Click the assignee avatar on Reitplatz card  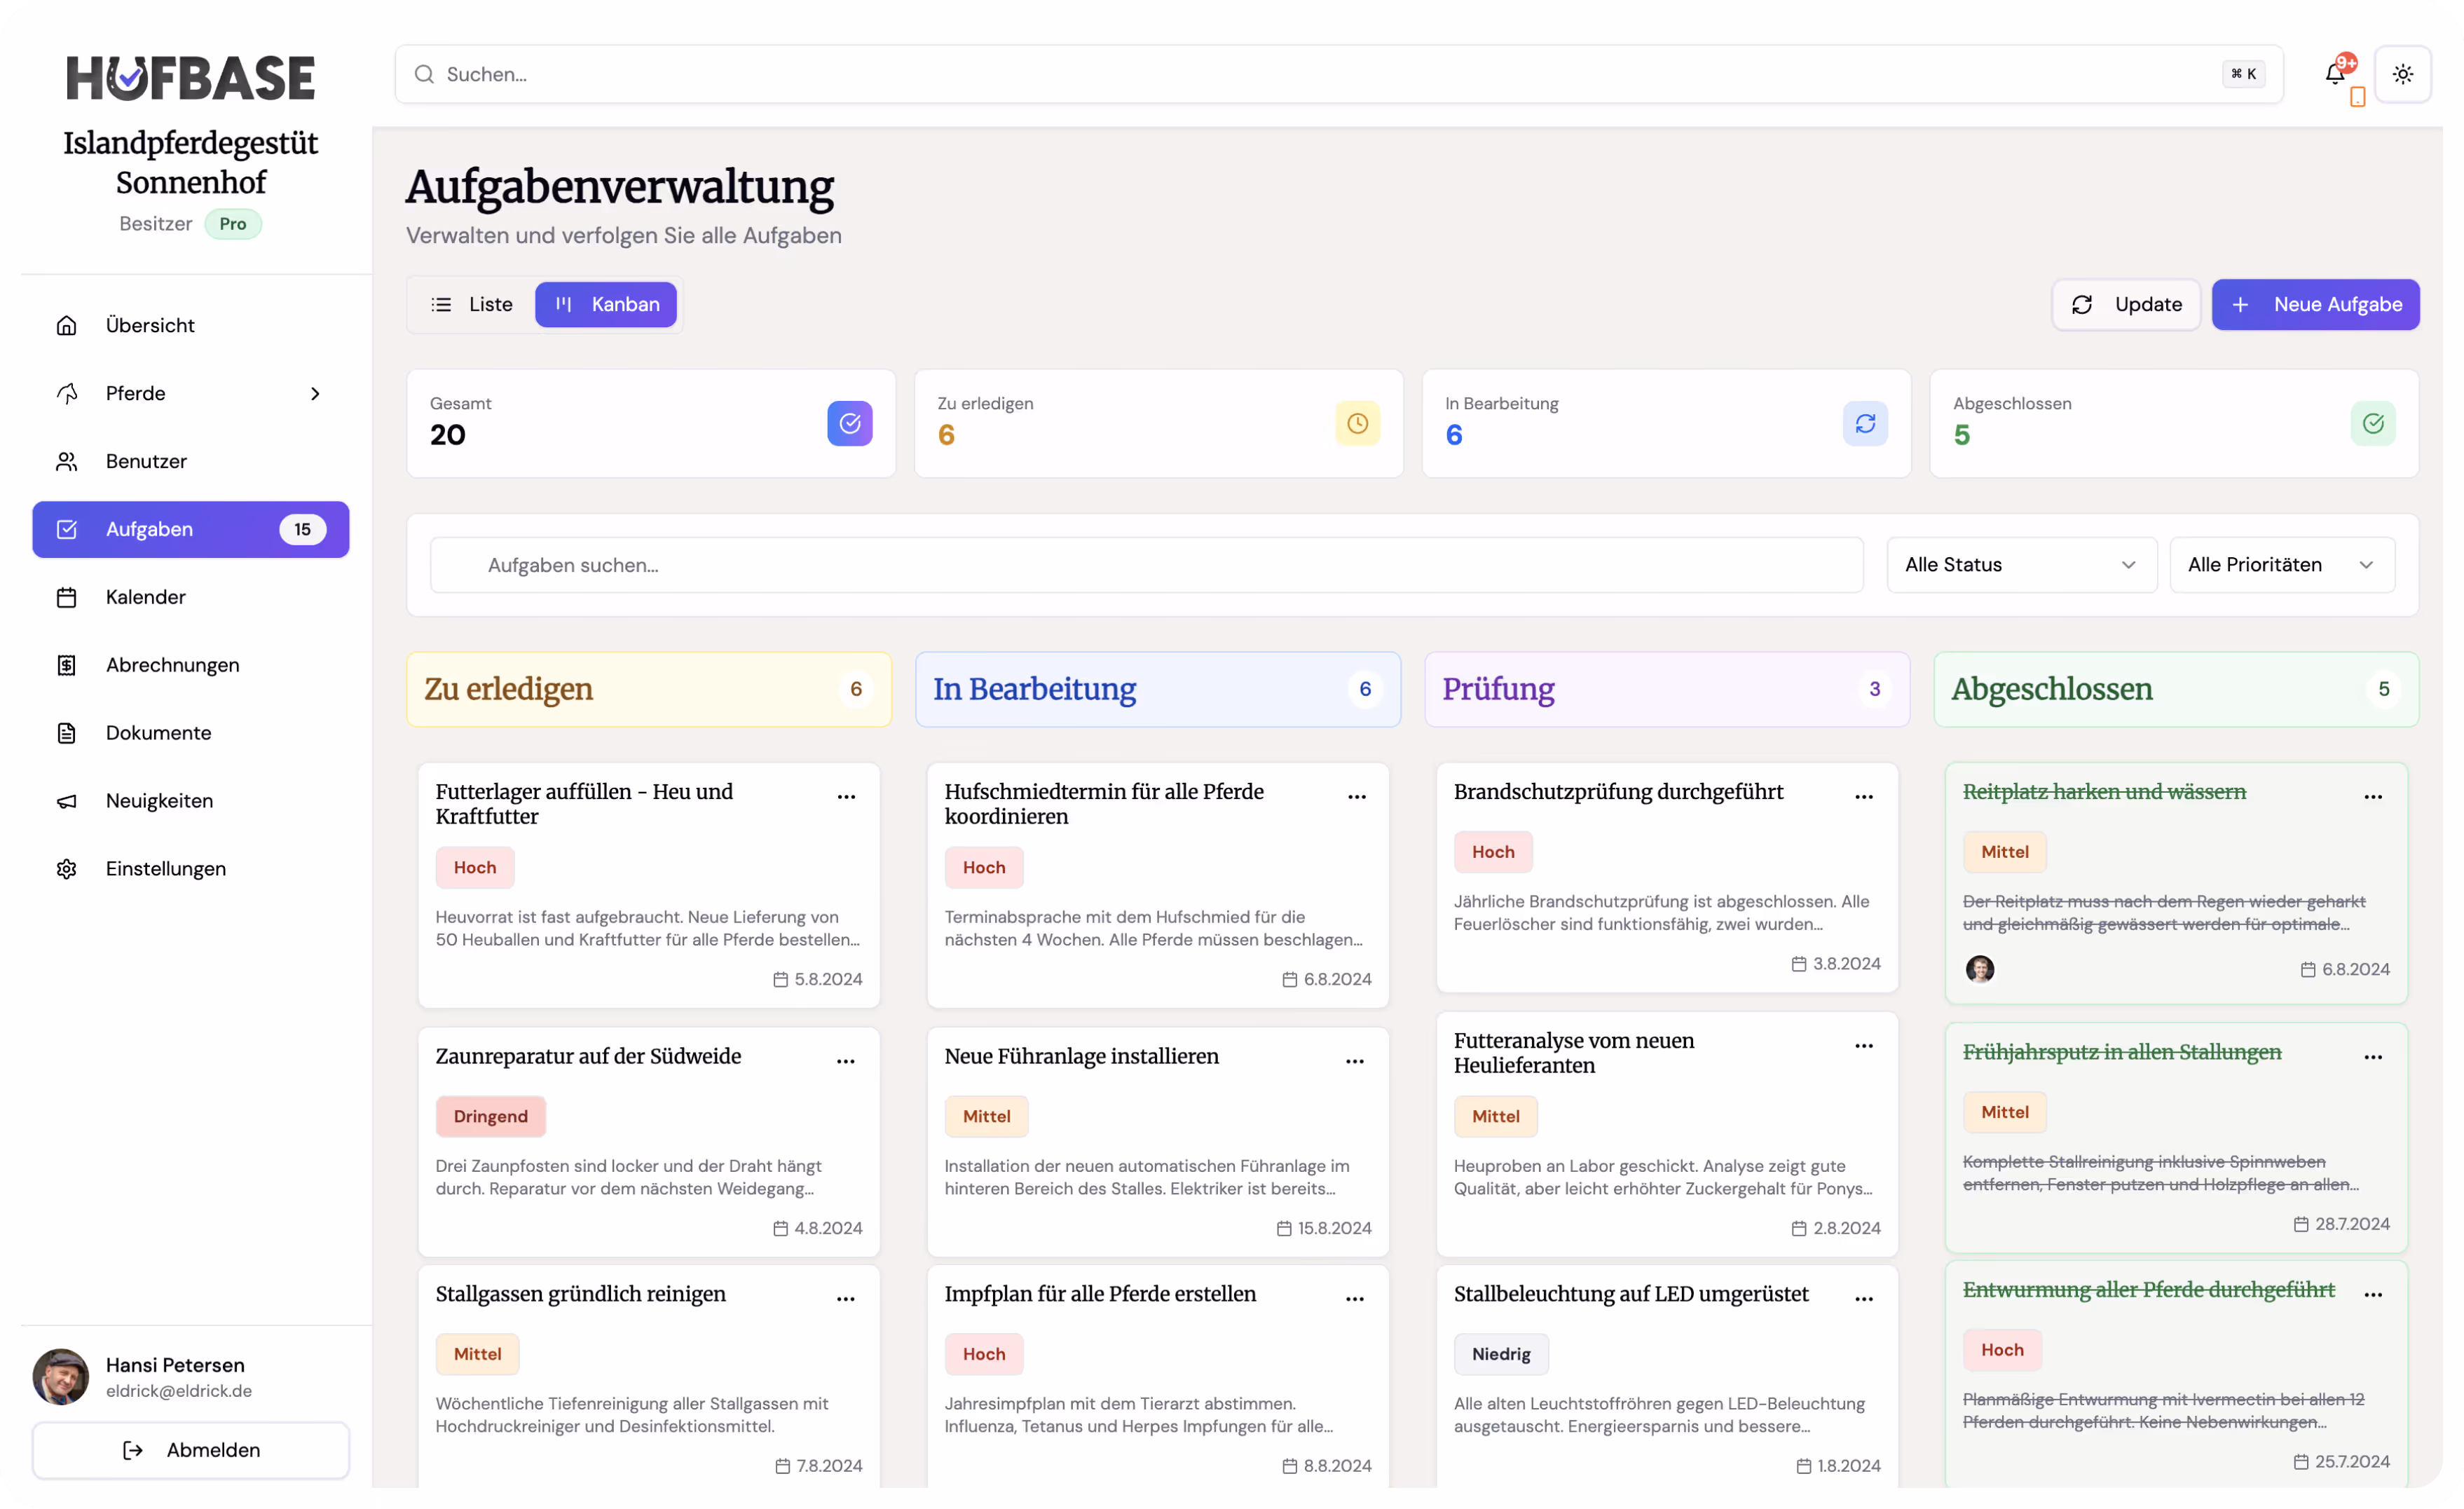[x=1979, y=969]
